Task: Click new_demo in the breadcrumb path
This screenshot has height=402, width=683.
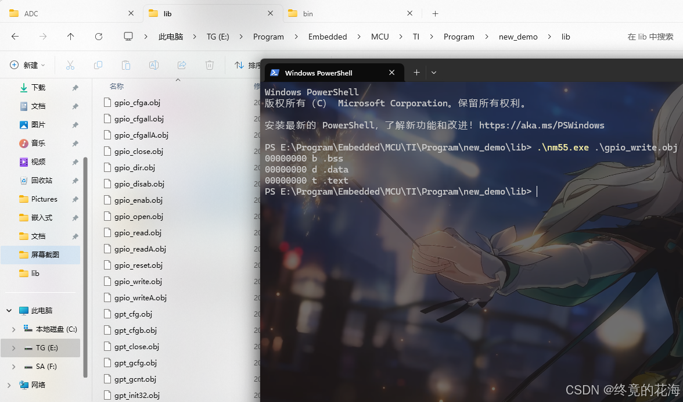Action: [518, 37]
